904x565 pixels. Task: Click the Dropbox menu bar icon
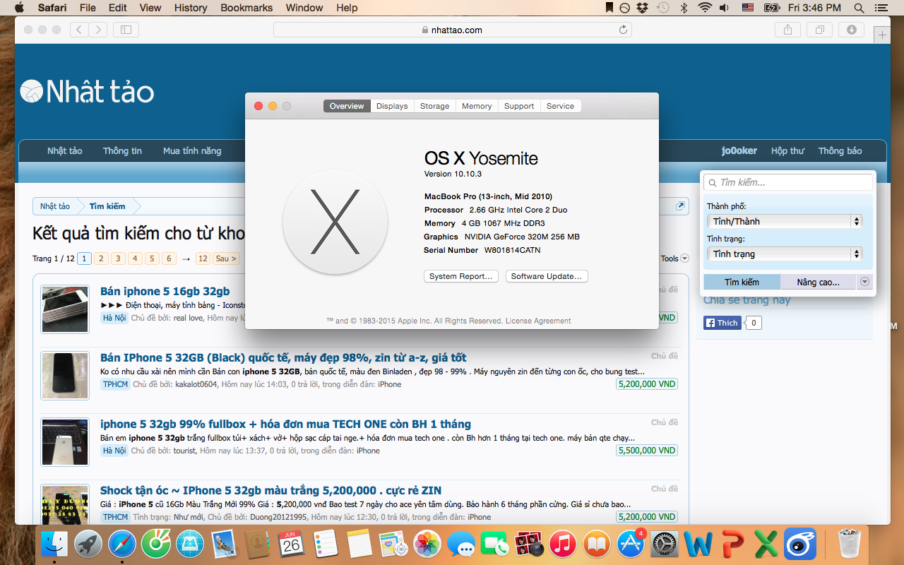click(x=643, y=8)
